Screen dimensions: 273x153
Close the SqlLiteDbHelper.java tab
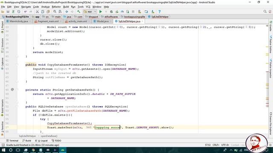point(142,21)
